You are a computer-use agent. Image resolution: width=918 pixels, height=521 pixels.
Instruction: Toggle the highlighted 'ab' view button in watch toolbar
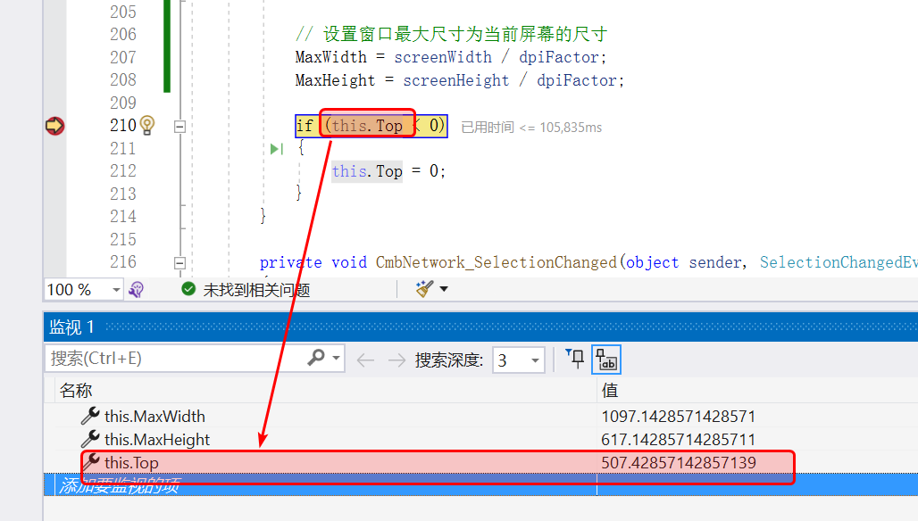(607, 360)
